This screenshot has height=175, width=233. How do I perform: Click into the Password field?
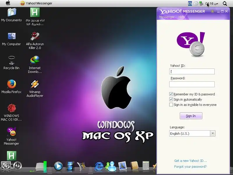coord(192,84)
